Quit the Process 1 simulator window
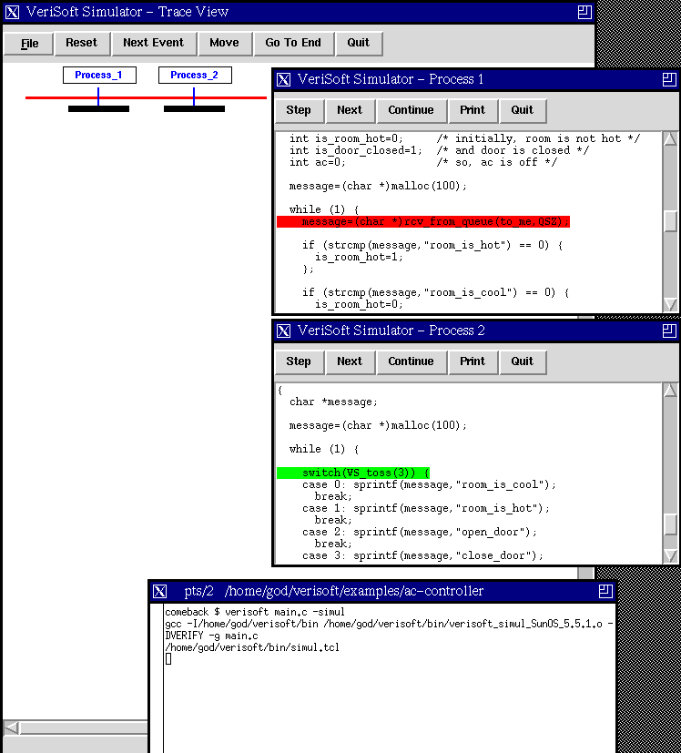 point(522,110)
